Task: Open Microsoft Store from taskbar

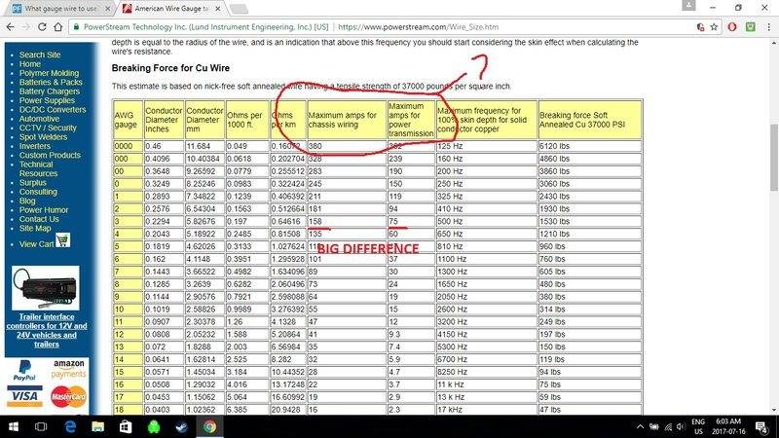Action: pos(126,426)
